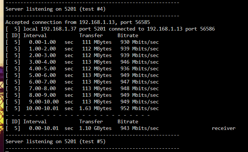Screen dimensions: 248x152
Task: Click the first 'Interval' column header
Action: (x=35, y=35)
